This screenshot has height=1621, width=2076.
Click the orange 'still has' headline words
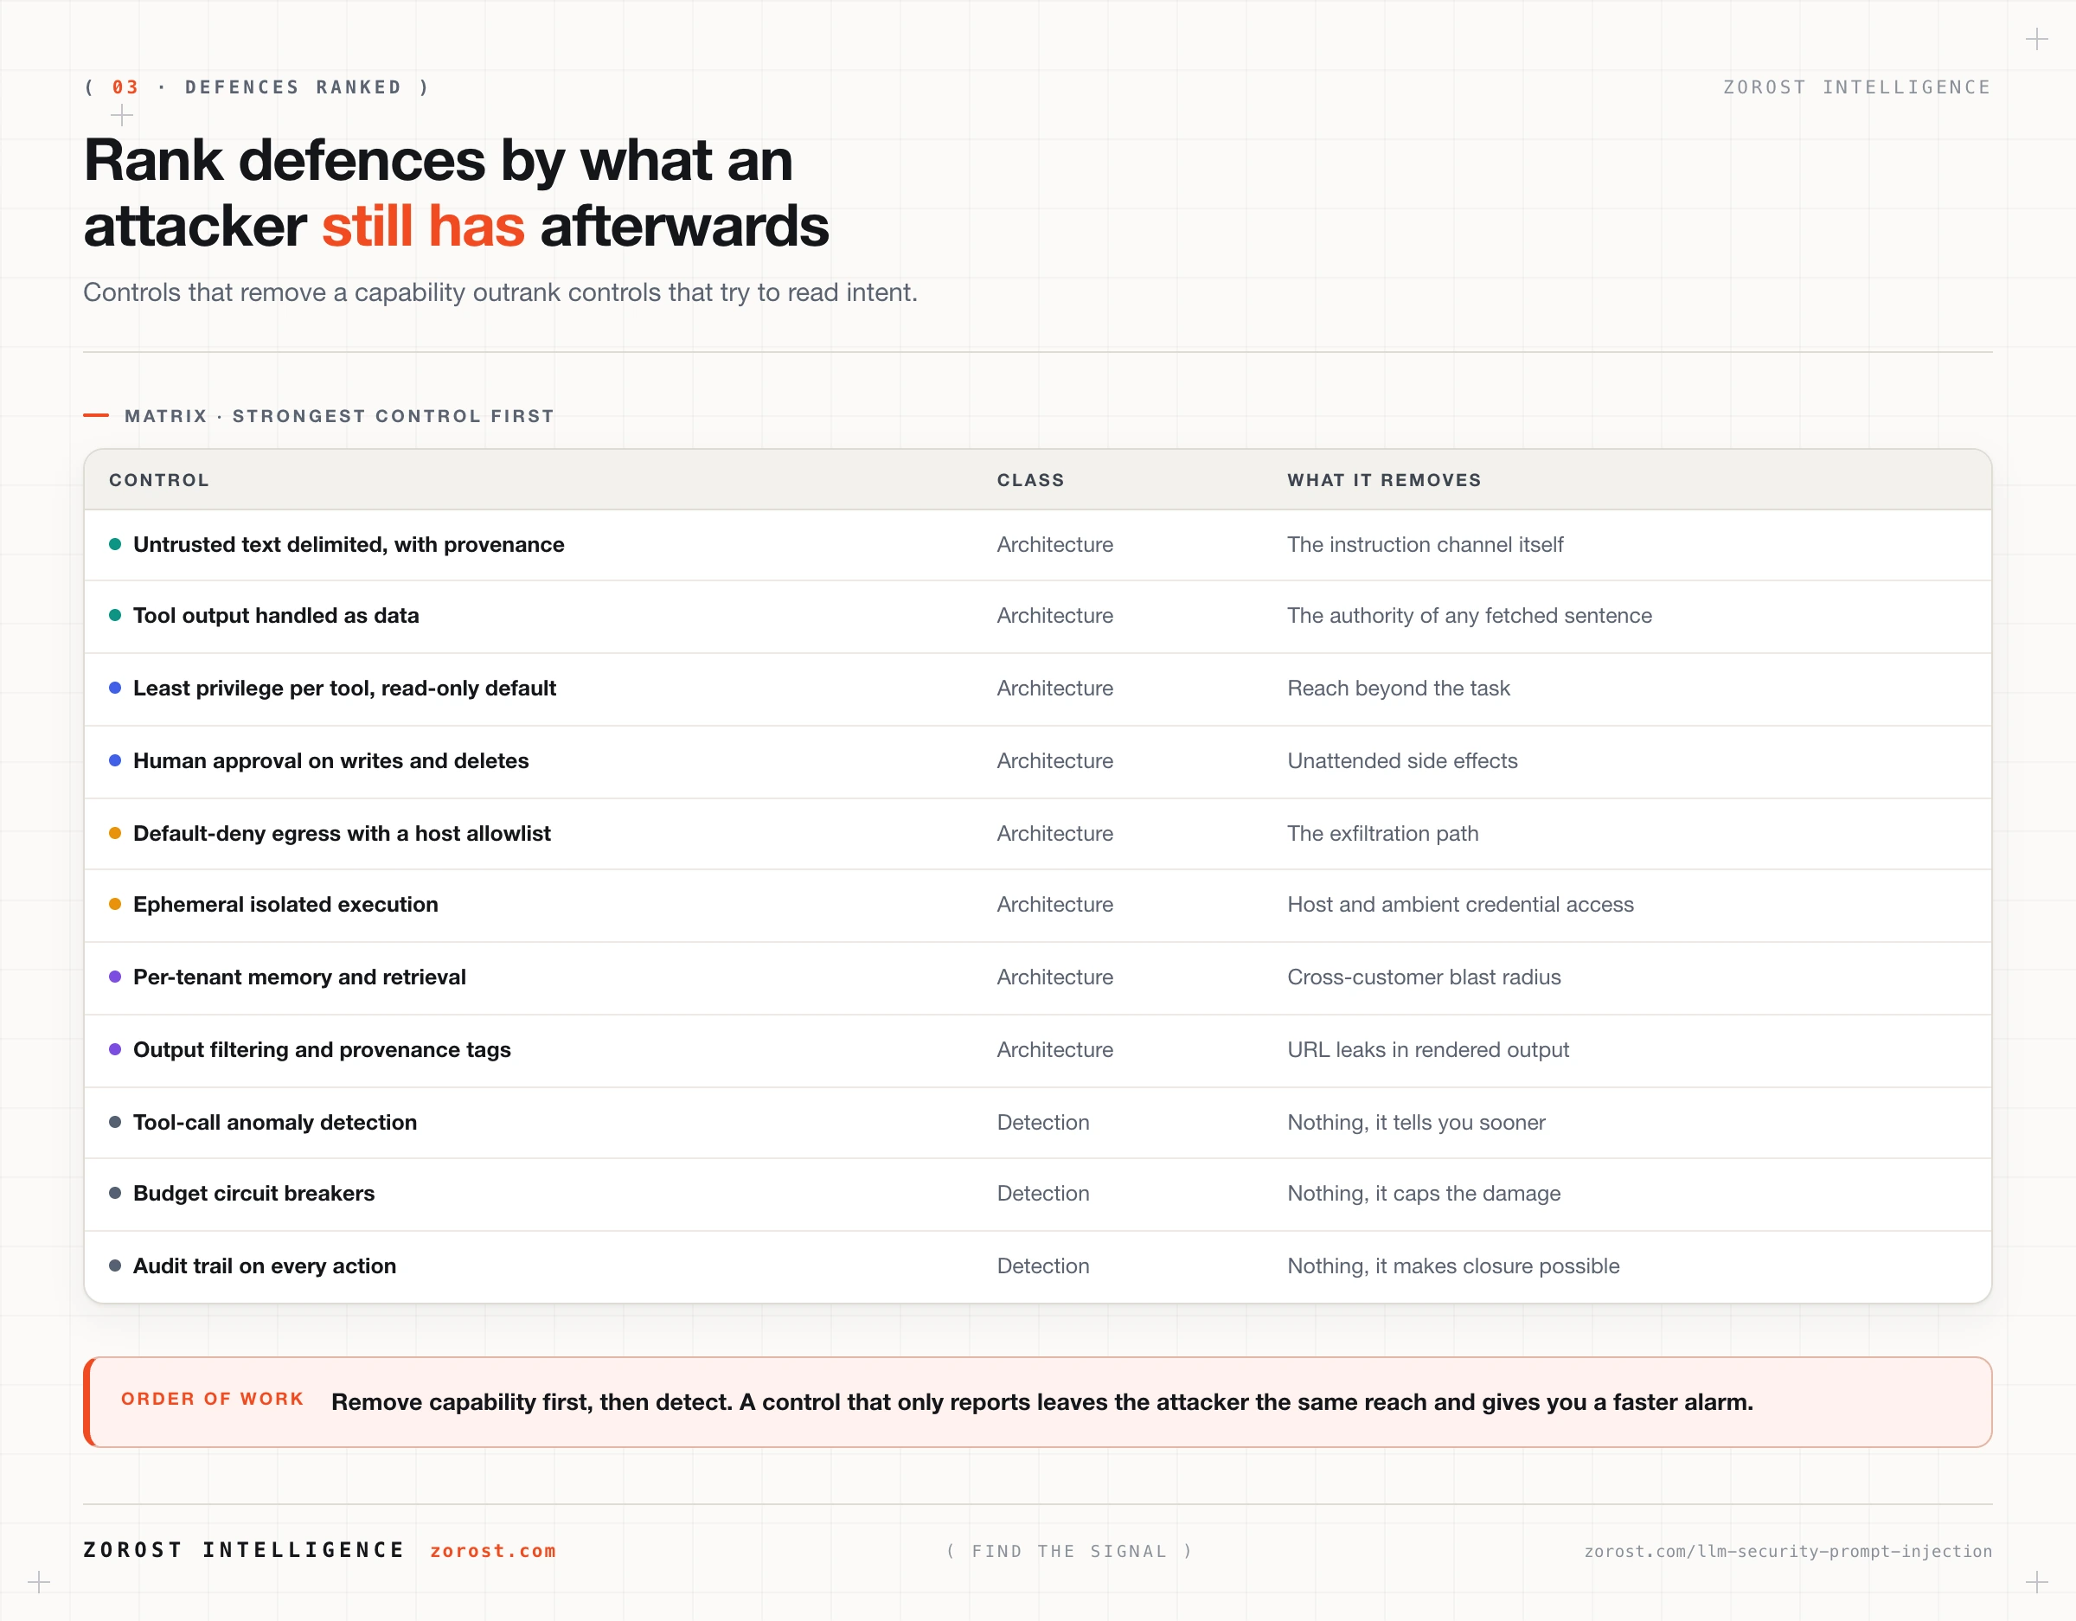tap(423, 227)
